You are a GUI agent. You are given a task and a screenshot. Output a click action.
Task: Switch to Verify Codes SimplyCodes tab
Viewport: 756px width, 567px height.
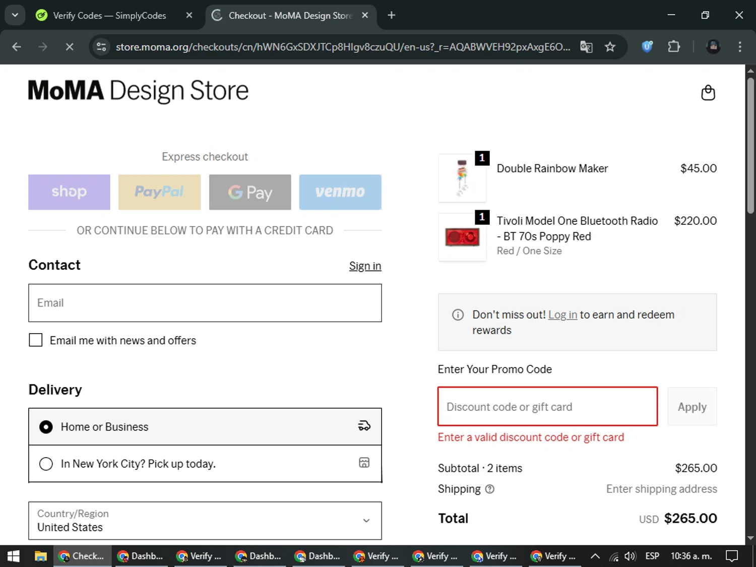[x=110, y=16]
